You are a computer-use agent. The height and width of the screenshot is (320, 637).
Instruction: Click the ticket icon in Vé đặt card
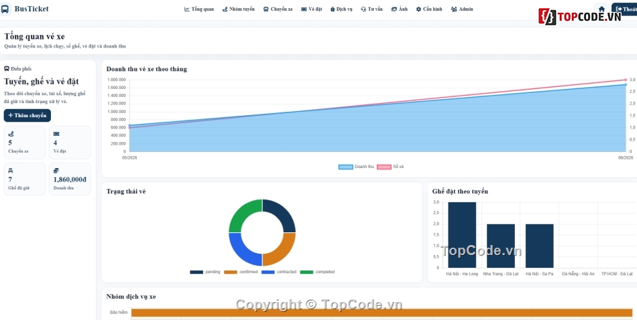tap(56, 134)
